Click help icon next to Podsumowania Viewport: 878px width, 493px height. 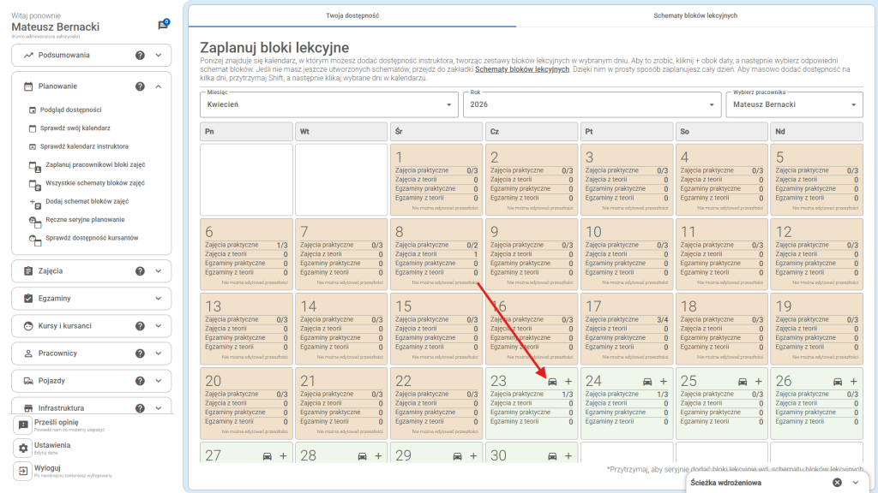[x=140, y=56]
